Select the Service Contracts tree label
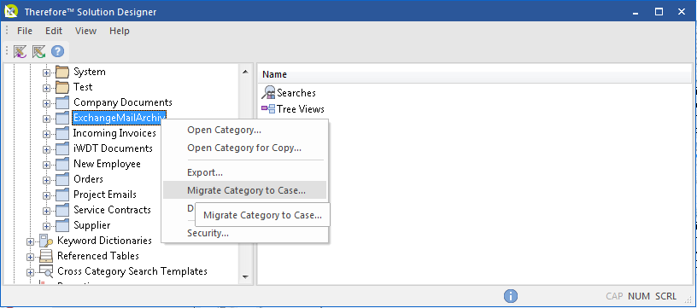The image size is (697, 308). [112, 210]
